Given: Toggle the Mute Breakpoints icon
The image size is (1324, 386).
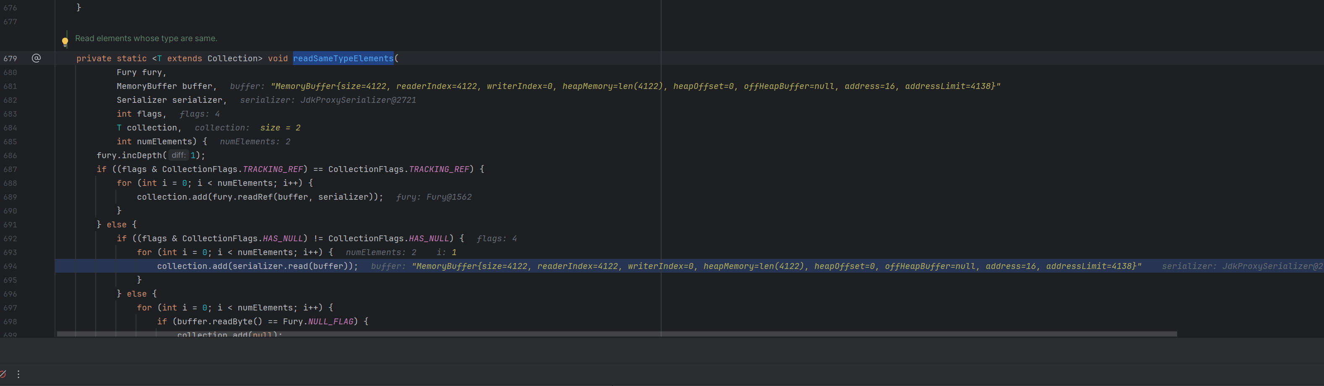Looking at the screenshot, I should click(x=3, y=374).
